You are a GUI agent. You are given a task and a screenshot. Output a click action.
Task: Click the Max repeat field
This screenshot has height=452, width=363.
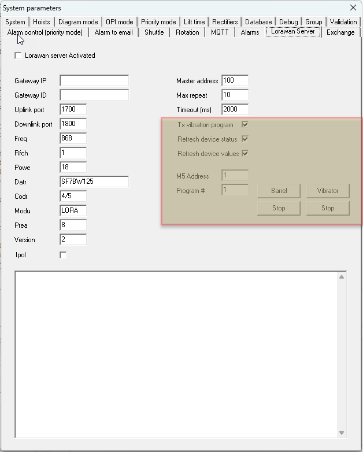click(x=235, y=95)
